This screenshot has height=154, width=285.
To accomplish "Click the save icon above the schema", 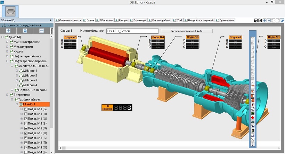I will pyautogui.click(x=256, y=21).
